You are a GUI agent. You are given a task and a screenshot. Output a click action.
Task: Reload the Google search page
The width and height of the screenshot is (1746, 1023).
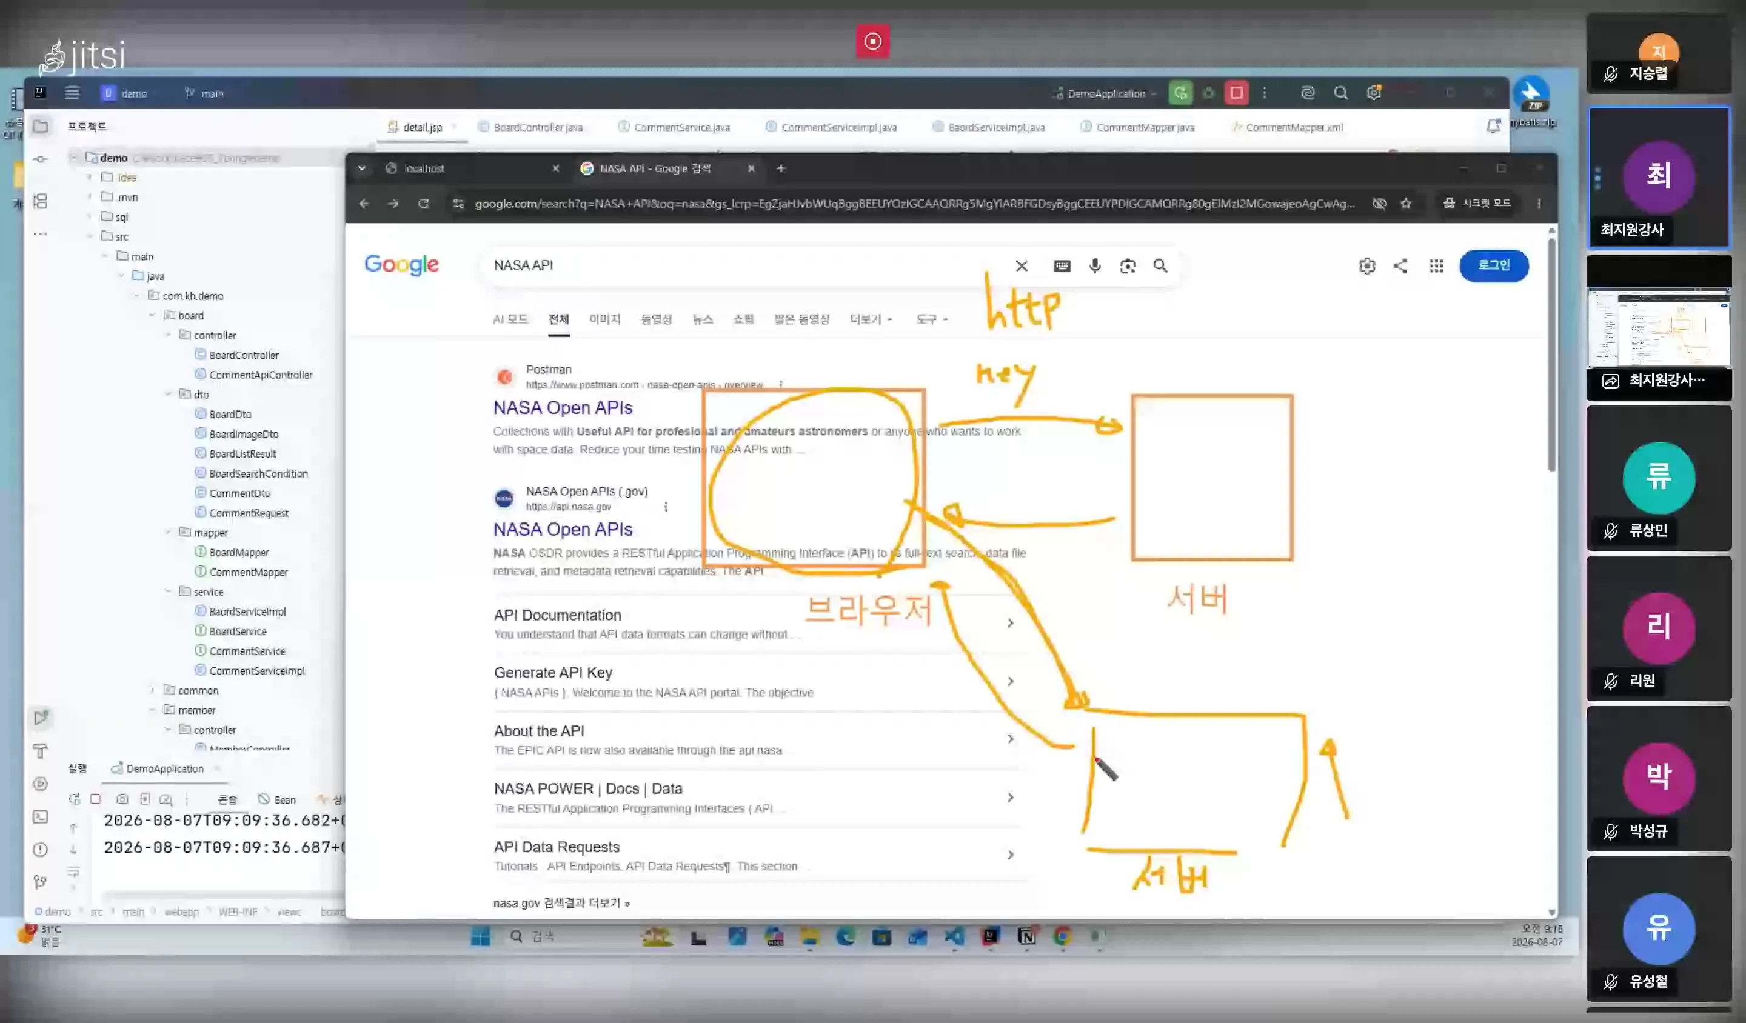point(423,203)
